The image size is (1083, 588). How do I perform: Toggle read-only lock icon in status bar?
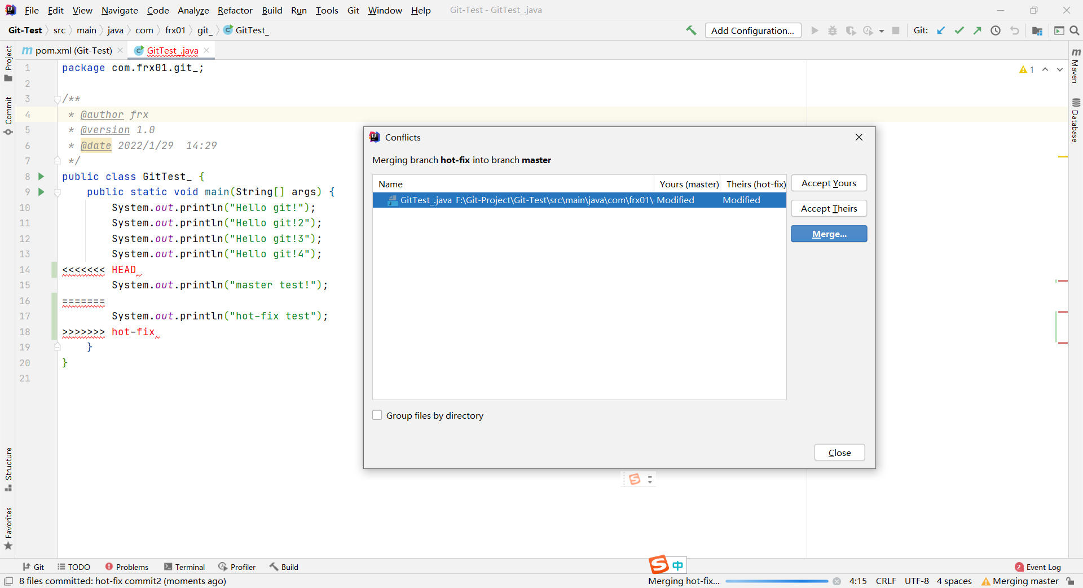[1071, 581]
